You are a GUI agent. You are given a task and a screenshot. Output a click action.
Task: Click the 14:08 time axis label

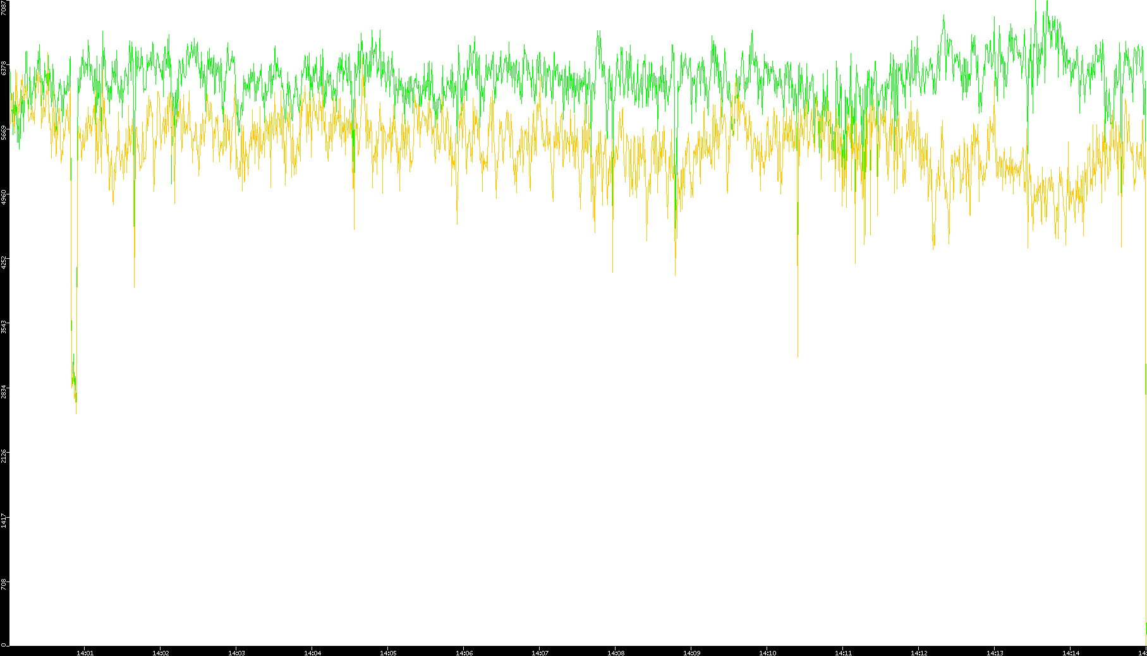coord(616,653)
